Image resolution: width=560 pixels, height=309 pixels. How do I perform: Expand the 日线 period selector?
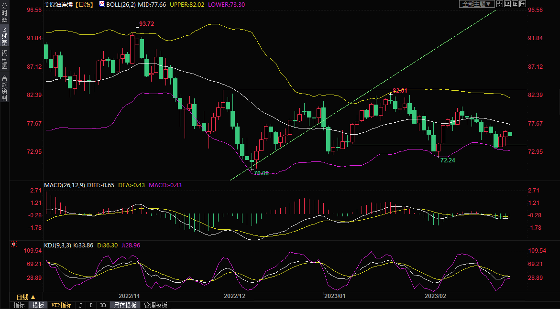pos(26,297)
